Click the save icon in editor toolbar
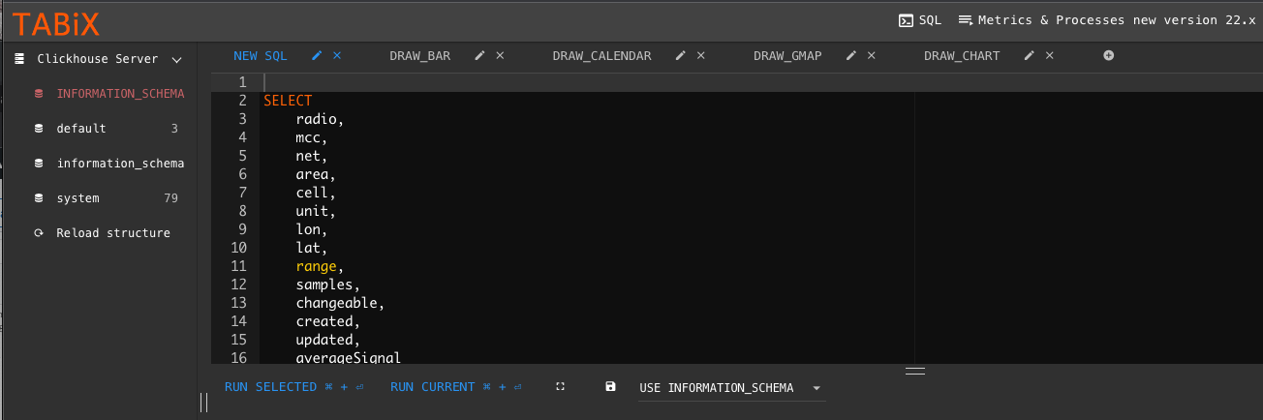Screen dimensions: 1263x420 [610, 387]
